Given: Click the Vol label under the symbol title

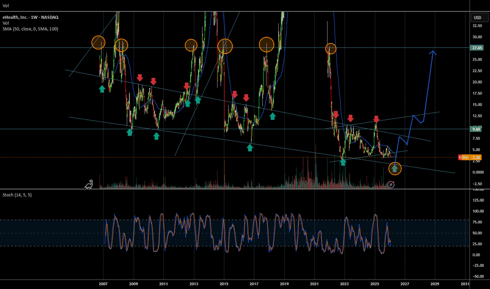Looking at the screenshot, I should (6, 23).
